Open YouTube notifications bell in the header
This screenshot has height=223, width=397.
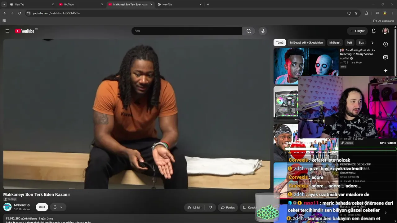pos(374,31)
